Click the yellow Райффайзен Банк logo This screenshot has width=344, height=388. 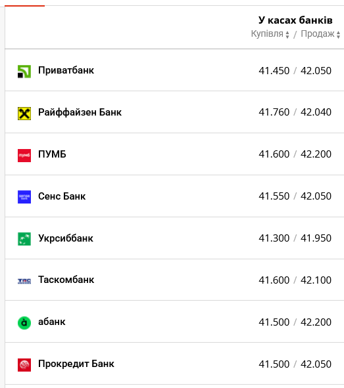click(24, 114)
